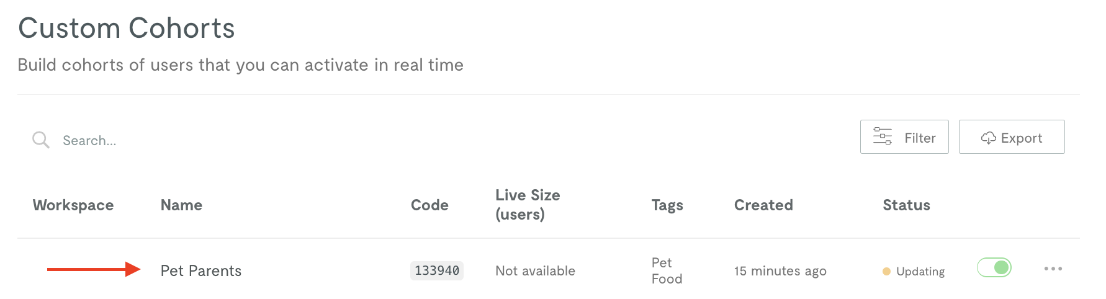Toggle the Pet Parents cohort switch off
The width and height of the screenshot is (1106, 299).
point(994,267)
